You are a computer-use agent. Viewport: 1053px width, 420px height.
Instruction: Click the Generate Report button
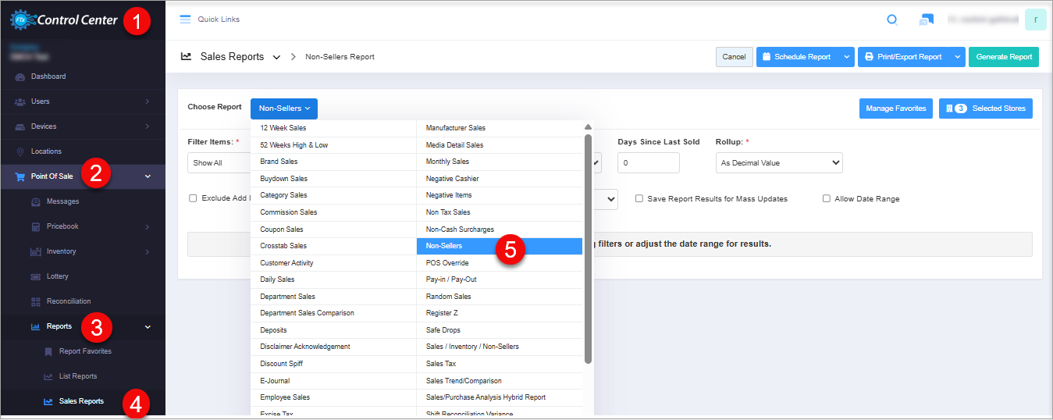[x=1003, y=57]
